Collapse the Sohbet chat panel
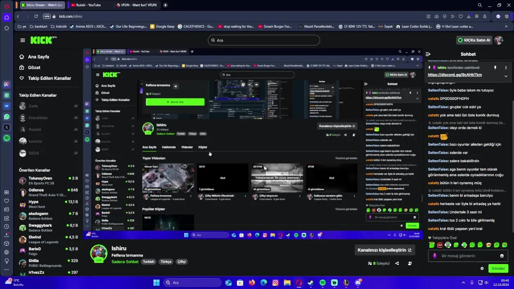Screen dimensions: 514x289 [x=428, y=54]
